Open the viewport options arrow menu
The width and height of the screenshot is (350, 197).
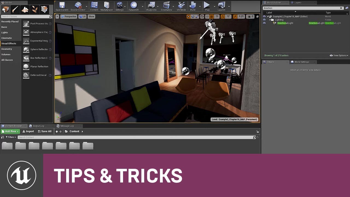coord(57,16)
